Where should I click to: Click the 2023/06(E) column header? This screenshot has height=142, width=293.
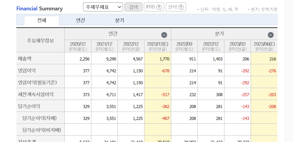pyautogui.click(x=264, y=46)
